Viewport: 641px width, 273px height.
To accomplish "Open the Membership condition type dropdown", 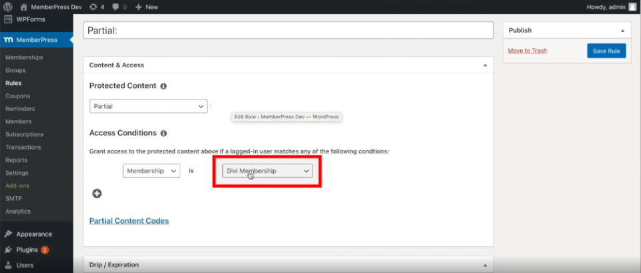I will pyautogui.click(x=151, y=171).
